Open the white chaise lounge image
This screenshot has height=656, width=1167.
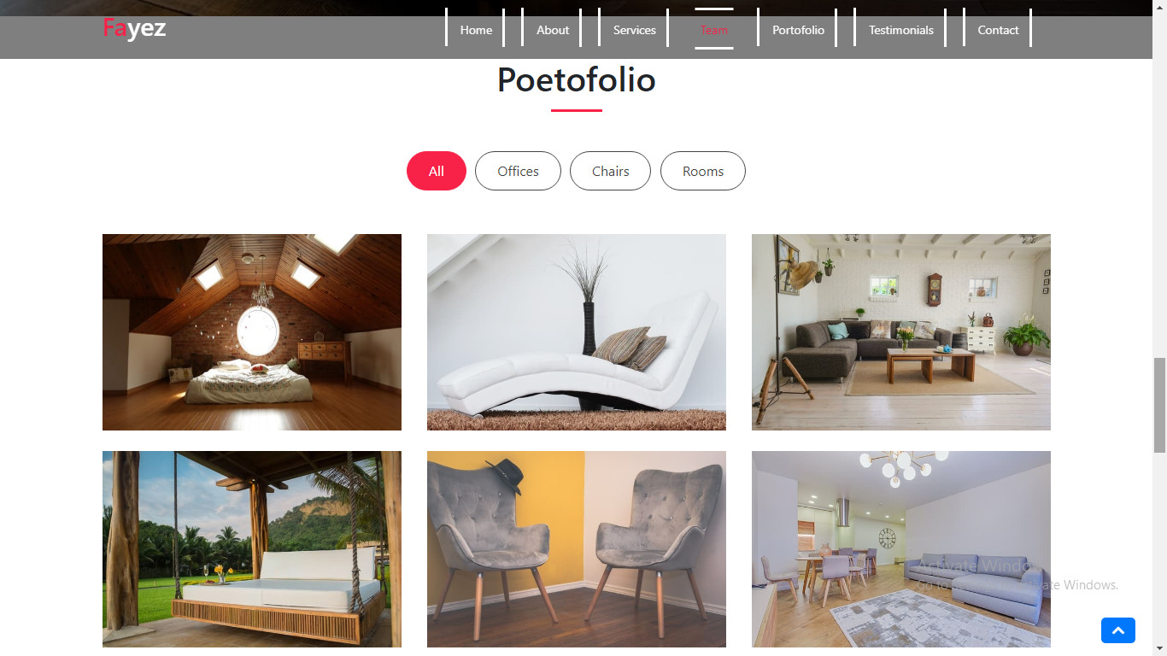577,332
